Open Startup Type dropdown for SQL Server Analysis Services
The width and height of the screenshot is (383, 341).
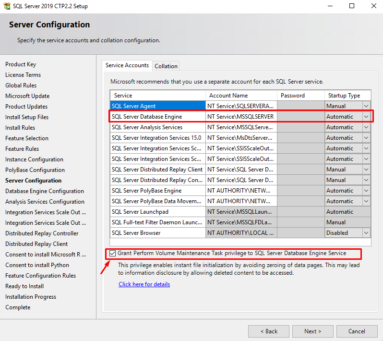tap(366, 127)
